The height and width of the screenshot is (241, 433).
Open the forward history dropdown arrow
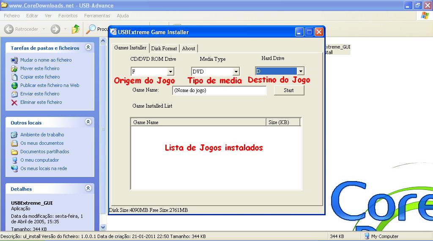pos(65,29)
